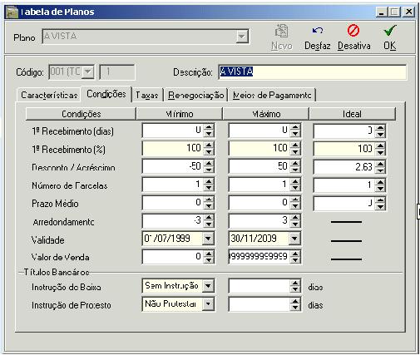Adjust the 1º Recebimento (dias) minimum spinner
The width and height of the screenshot is (420, 355).
pos(209,131)
